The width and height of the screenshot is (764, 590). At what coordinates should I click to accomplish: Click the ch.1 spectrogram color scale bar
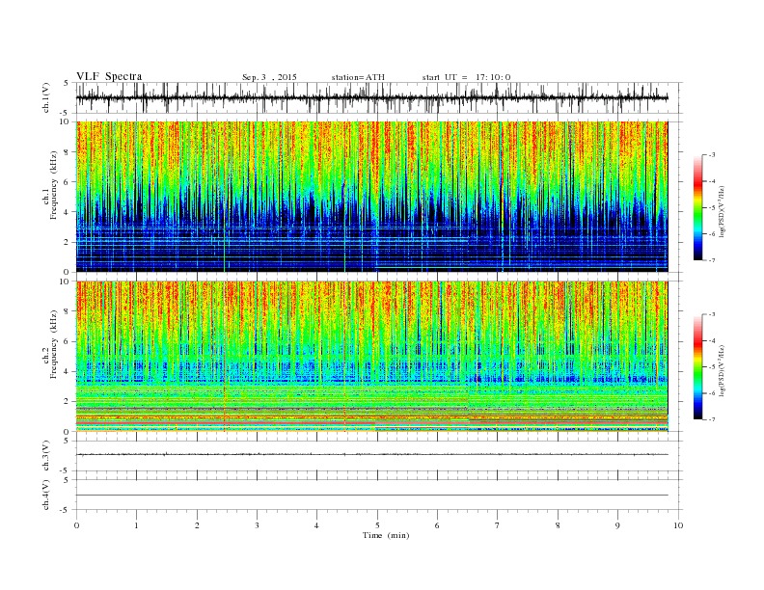(698, 207)
